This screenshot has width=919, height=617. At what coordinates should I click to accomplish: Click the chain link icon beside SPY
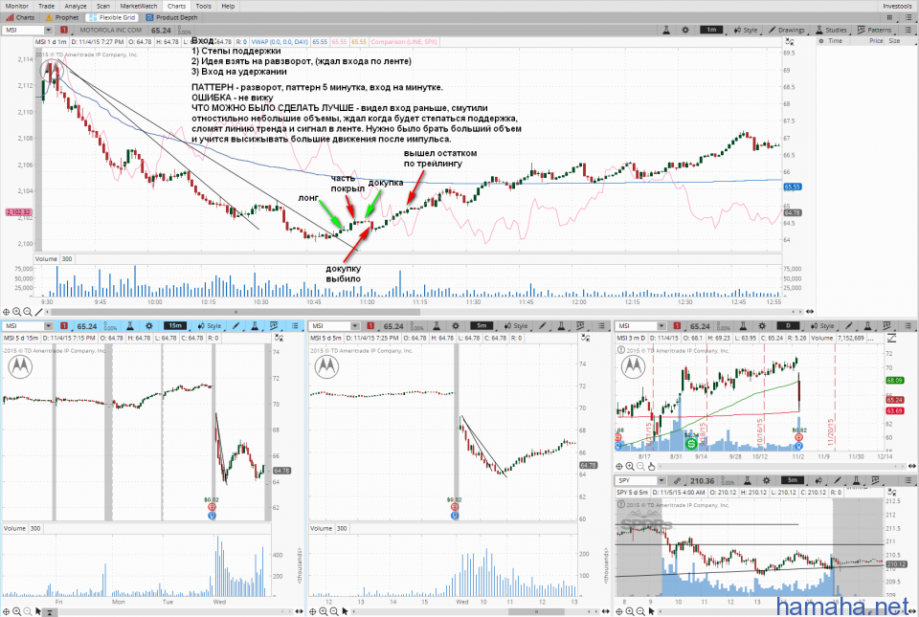click(x=677, y=480)
